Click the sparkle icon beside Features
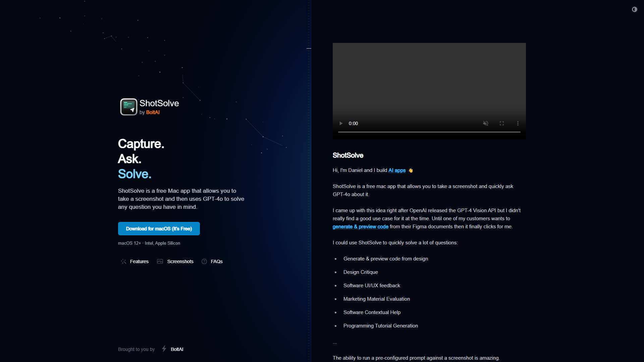This screenshot has height=362, width=644. pos(123,261)
